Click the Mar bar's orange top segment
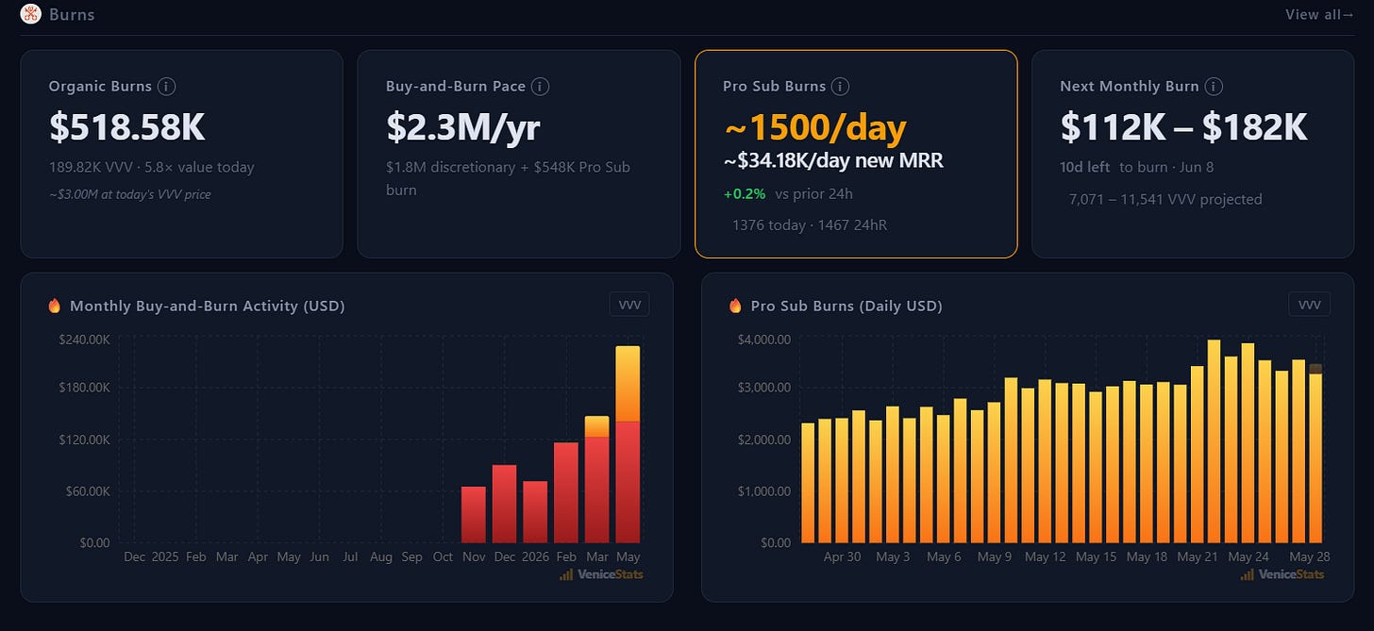The height and width of the screenshot is (631, 1374). 596,426
